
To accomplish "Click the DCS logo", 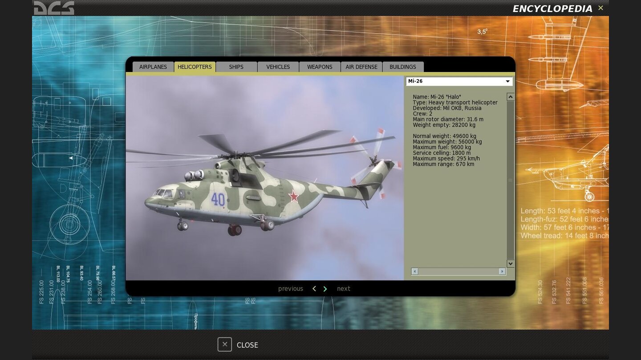I will coord(54,8).
